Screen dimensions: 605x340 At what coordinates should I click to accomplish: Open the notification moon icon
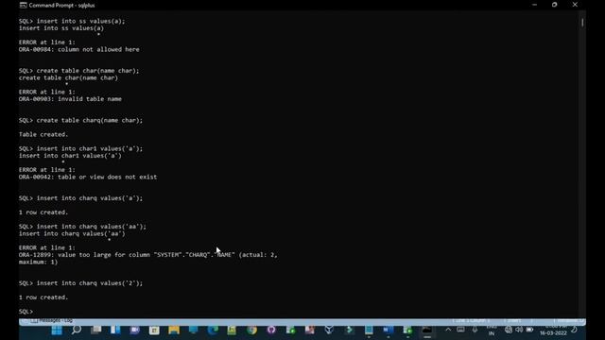(x=574, y=330)
